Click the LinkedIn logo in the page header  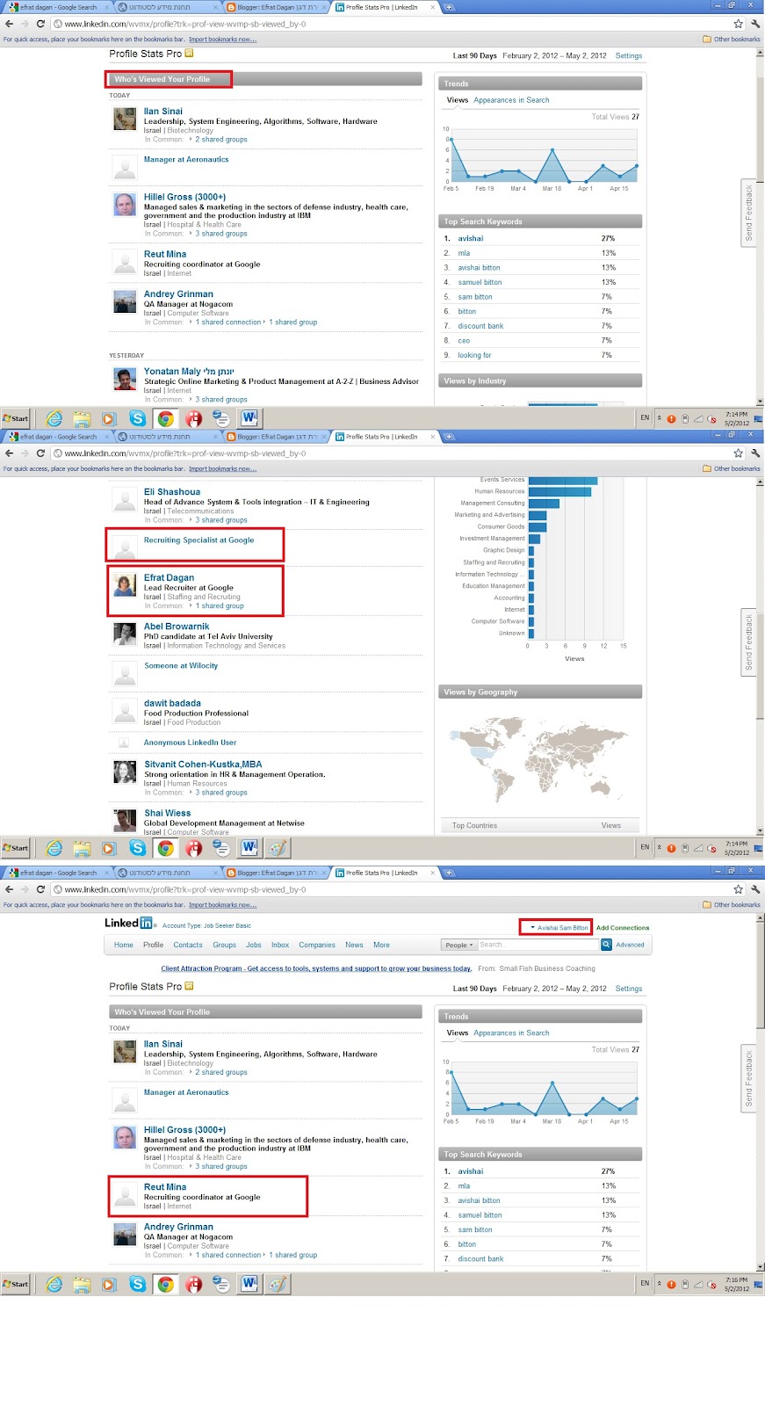(128, 923)
